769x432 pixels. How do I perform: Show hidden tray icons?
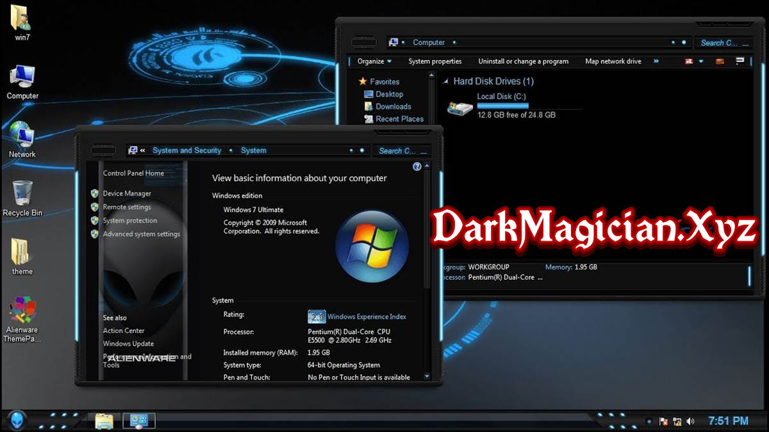click(649, 421)
